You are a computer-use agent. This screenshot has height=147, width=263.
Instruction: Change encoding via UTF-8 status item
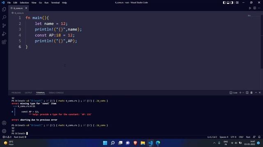pyautogui.click(x=233, y=137)
